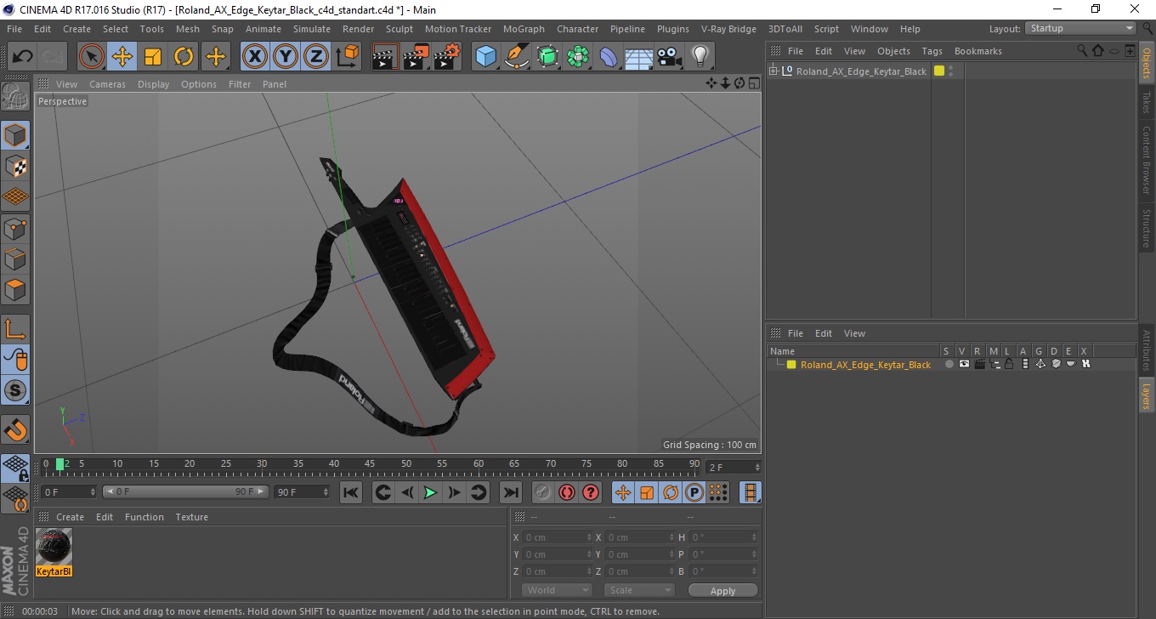Click the yellow layer color swatch
Image resolution: width=1156 pixels, height=619 pixels.
(791, 365)
